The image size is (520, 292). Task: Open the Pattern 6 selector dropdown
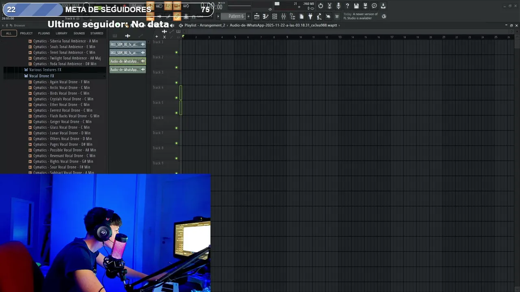click(x=234, y=16)
